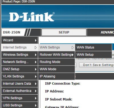Open Internal Users Data menu item

coord(20,83)
